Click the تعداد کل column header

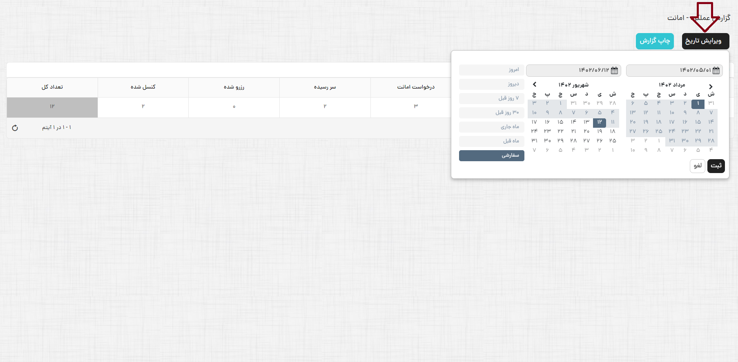(52, 87)
